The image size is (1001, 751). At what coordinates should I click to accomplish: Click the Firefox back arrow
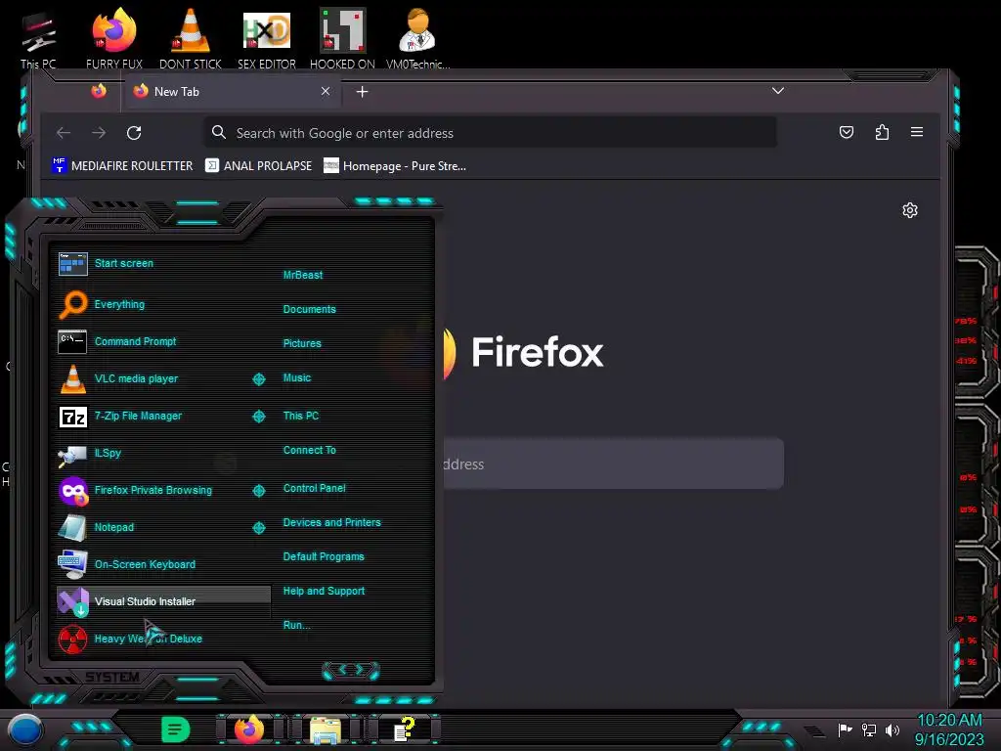pos(64,133)
